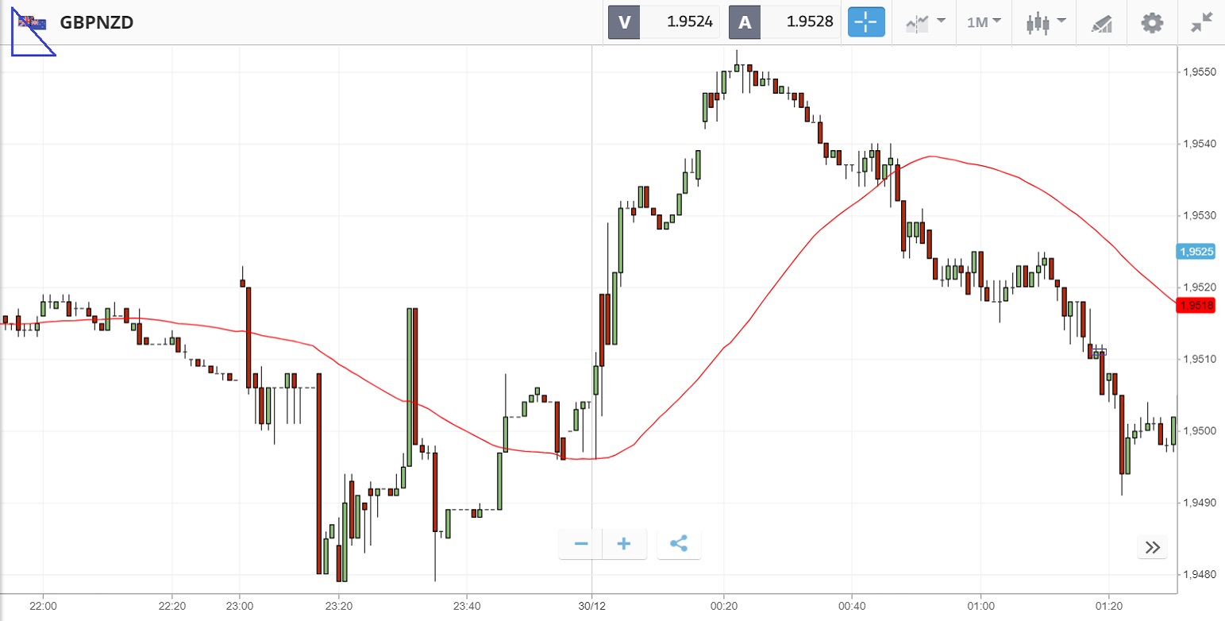This screenshot has height=621, width=1225.
Task: Open the candlestick chart type dropdown
Action: tap(1046, 22)
